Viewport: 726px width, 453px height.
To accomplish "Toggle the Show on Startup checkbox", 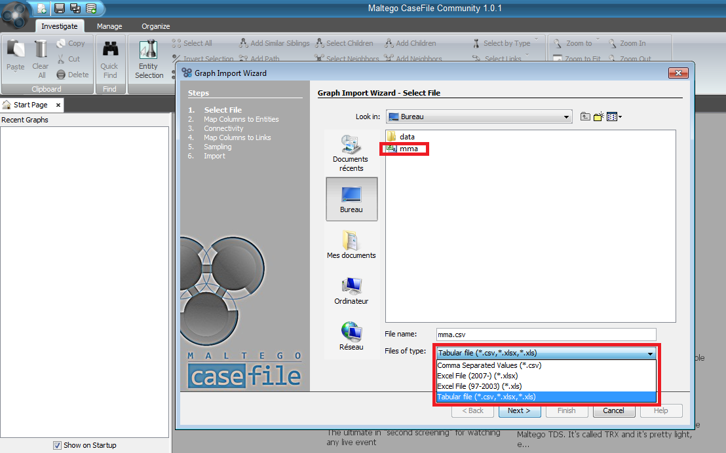I will click(x=57, y=446).
